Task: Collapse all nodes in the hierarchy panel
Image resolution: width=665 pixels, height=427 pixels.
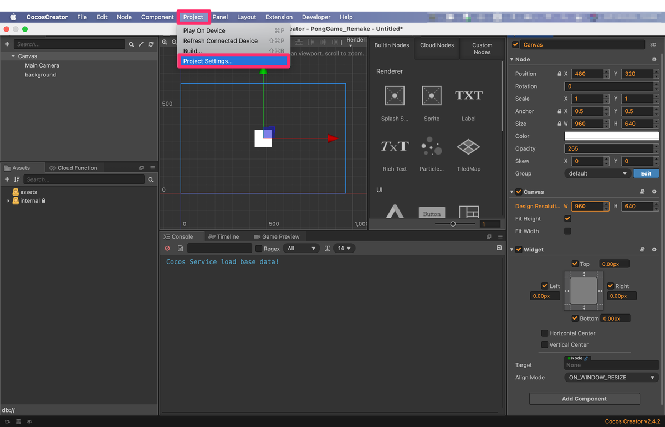Action: point(141,44)
